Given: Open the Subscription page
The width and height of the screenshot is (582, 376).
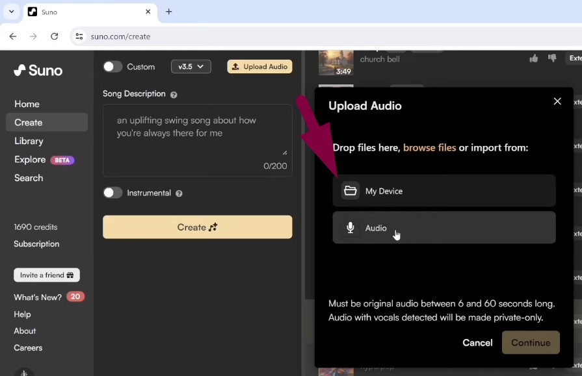Looking at the screenshot, I should (36, 244).
